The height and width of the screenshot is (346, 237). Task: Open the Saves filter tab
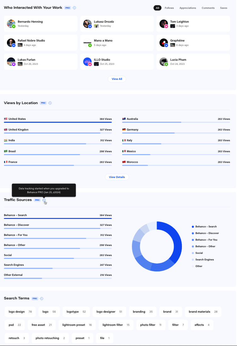click(223, 8)
